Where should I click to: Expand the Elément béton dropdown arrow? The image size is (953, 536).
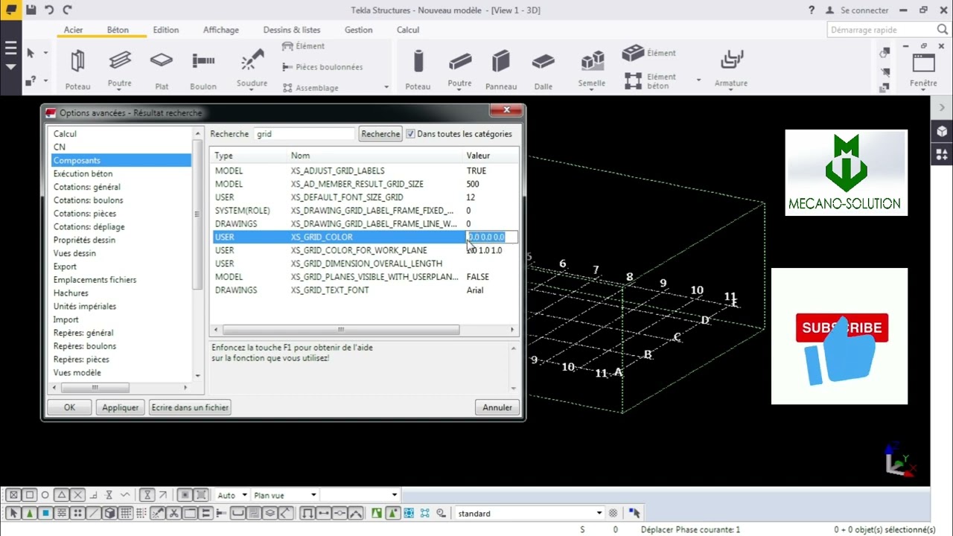point(698,80)
